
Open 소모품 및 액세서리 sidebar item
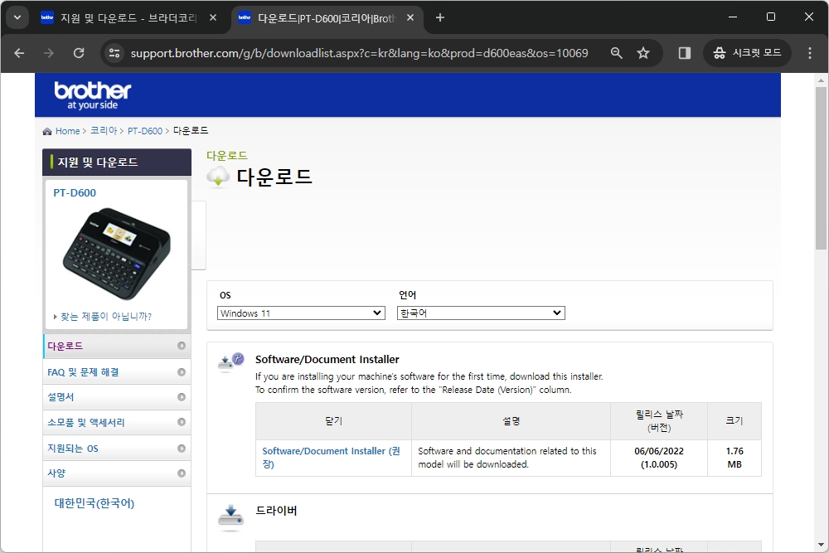117,422
